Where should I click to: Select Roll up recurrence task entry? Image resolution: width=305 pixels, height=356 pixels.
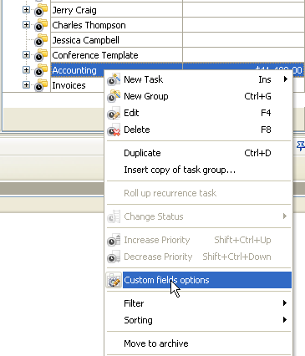pyautogui.click(x=199, y=193)
